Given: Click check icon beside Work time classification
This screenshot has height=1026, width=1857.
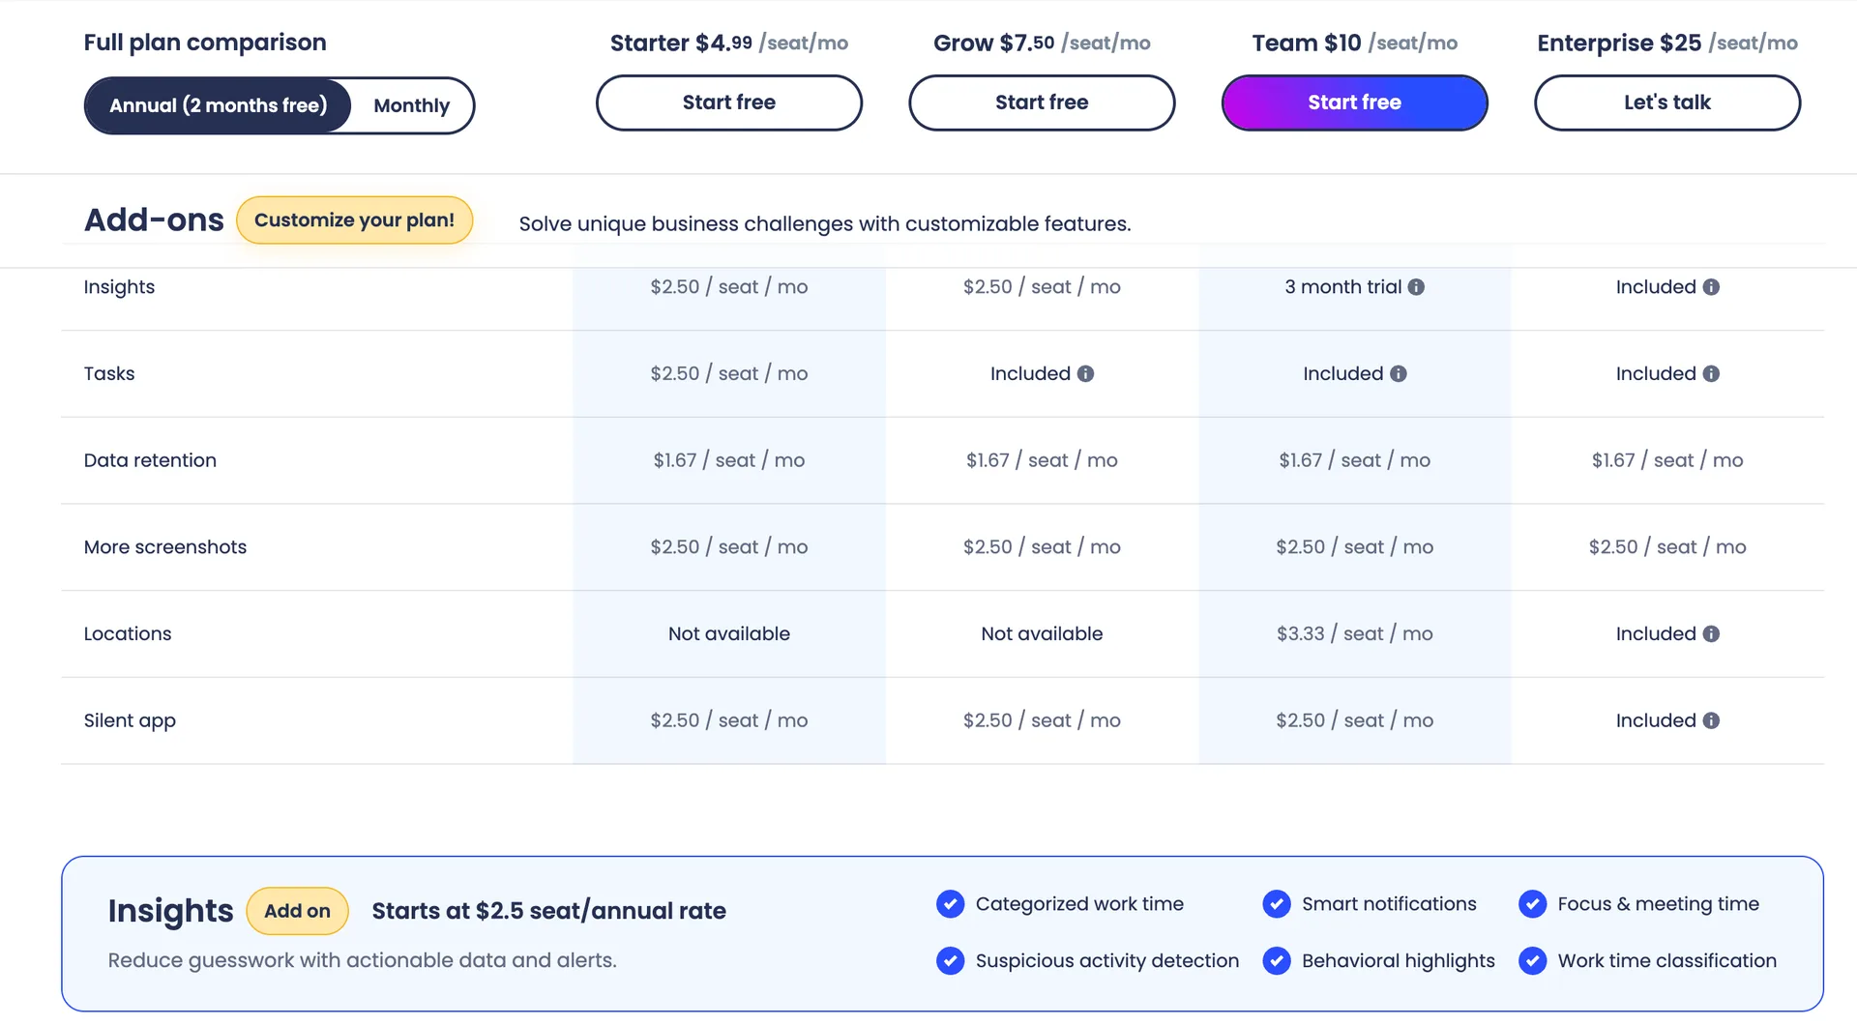Looking at the screenshot, I should (1533, 961).
